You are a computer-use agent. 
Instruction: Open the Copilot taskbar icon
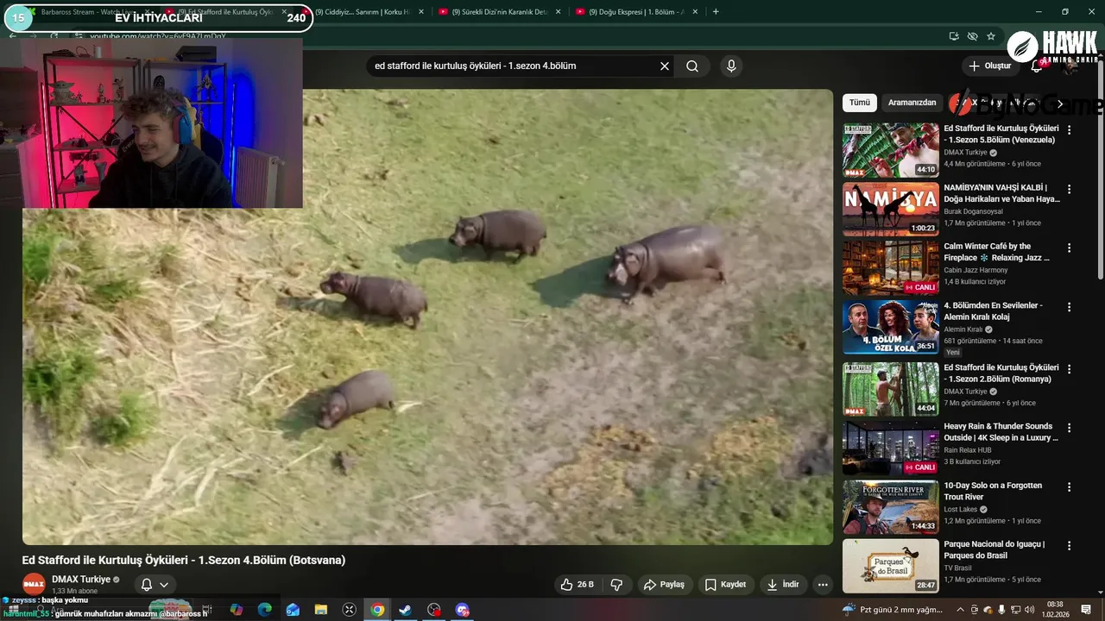pos(237,610)
